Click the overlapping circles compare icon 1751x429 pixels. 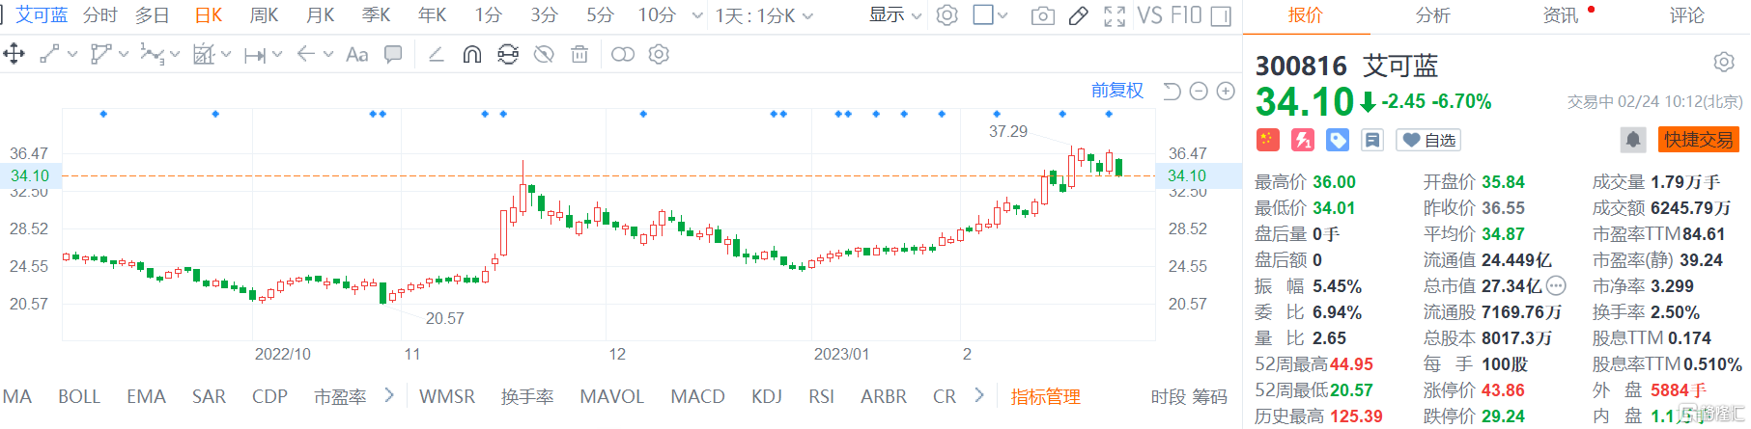(623, 54)
